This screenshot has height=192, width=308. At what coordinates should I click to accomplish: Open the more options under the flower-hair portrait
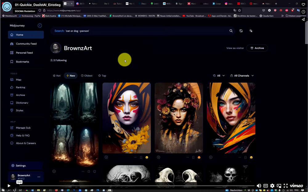pos(188,157)
